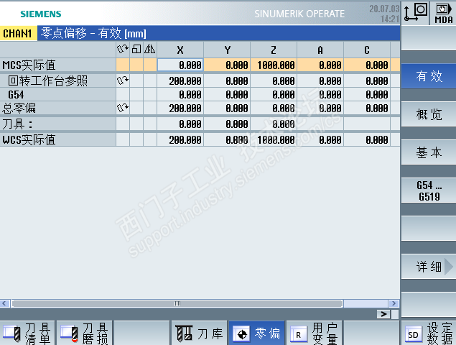The width and height of the screenshot is (456, 345).
Task: Select 零偏 work offset softkey
Action: point(257,333)
